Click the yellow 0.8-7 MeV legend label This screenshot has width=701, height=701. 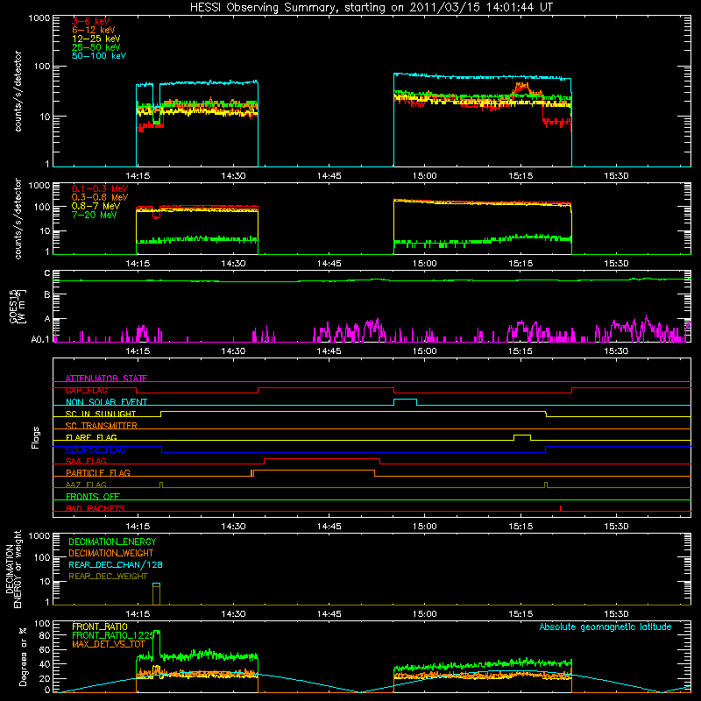96,206
